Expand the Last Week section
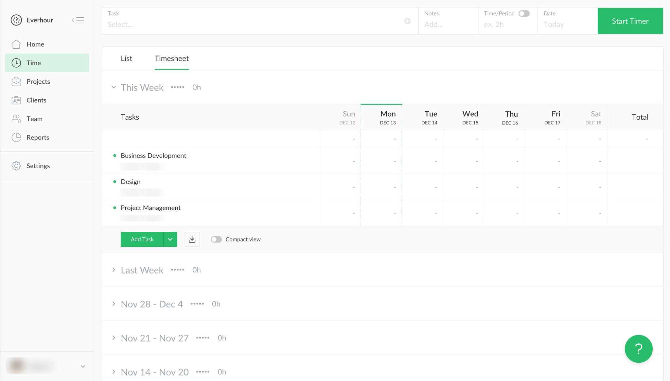670x381 pixels. [114, 270]
